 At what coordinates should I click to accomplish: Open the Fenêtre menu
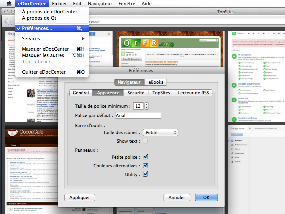[x=127, y=3]
